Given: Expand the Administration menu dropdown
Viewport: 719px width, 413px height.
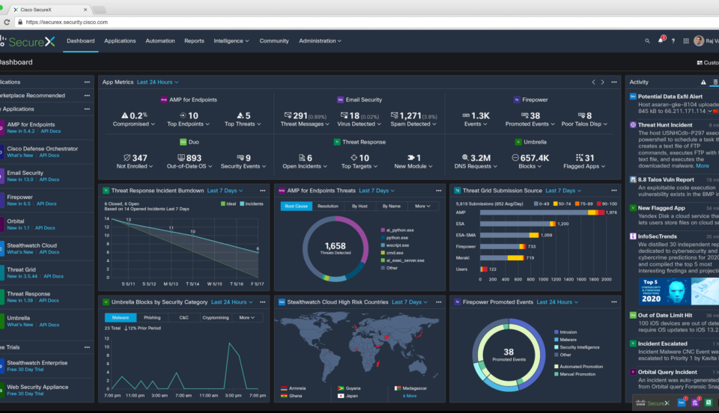Looking at the screenshot, I should point(320,40).
